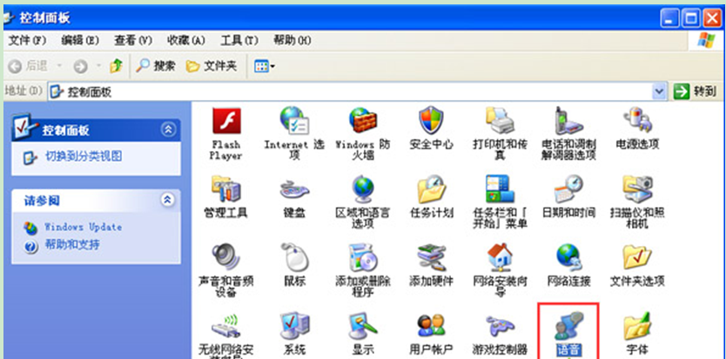726x359 pixels.
Task: Open the 声音和音频设备 sound icon
Action: click(x=225, y=257)
